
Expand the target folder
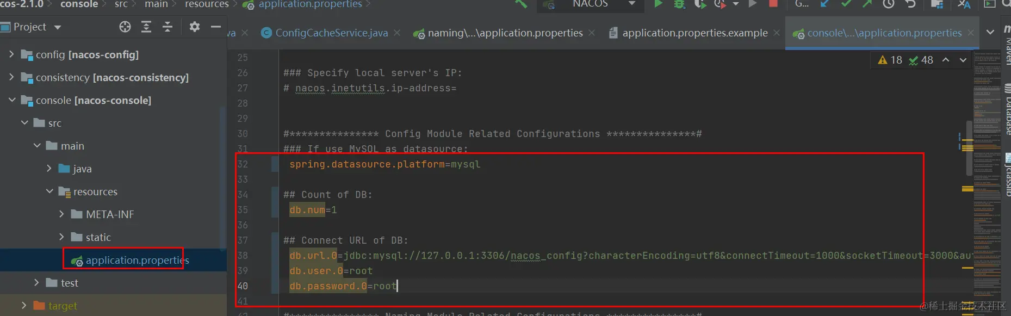pyautogui.click(x=24, y=306)
